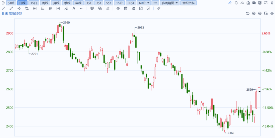Screen dimensions: 275x138
Task: Select the range measurement arrow tool
Action: pos(58,8)
